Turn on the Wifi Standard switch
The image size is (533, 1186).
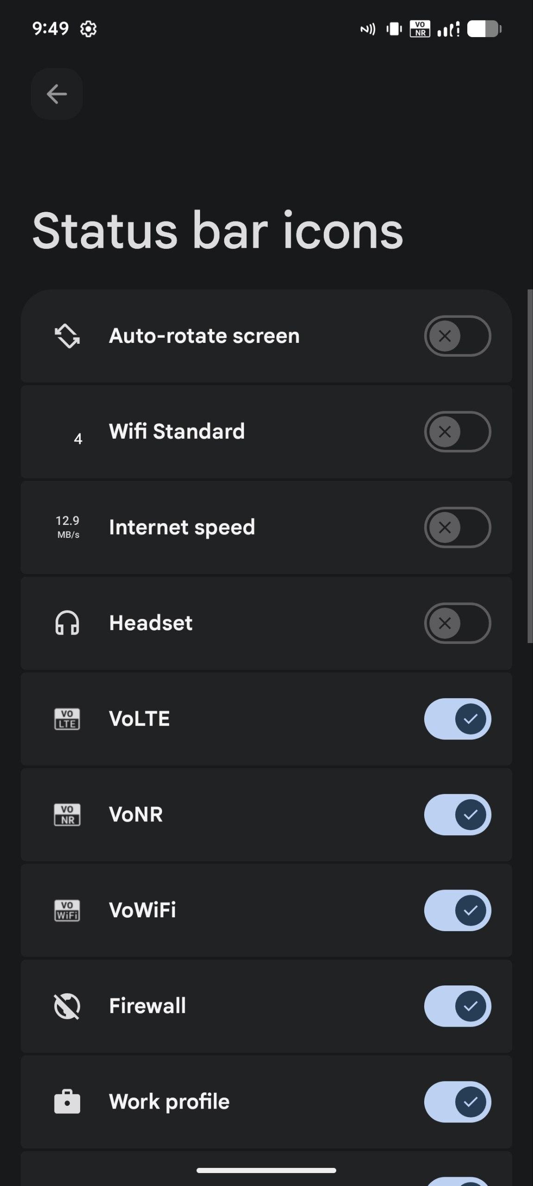coord(457,431)
